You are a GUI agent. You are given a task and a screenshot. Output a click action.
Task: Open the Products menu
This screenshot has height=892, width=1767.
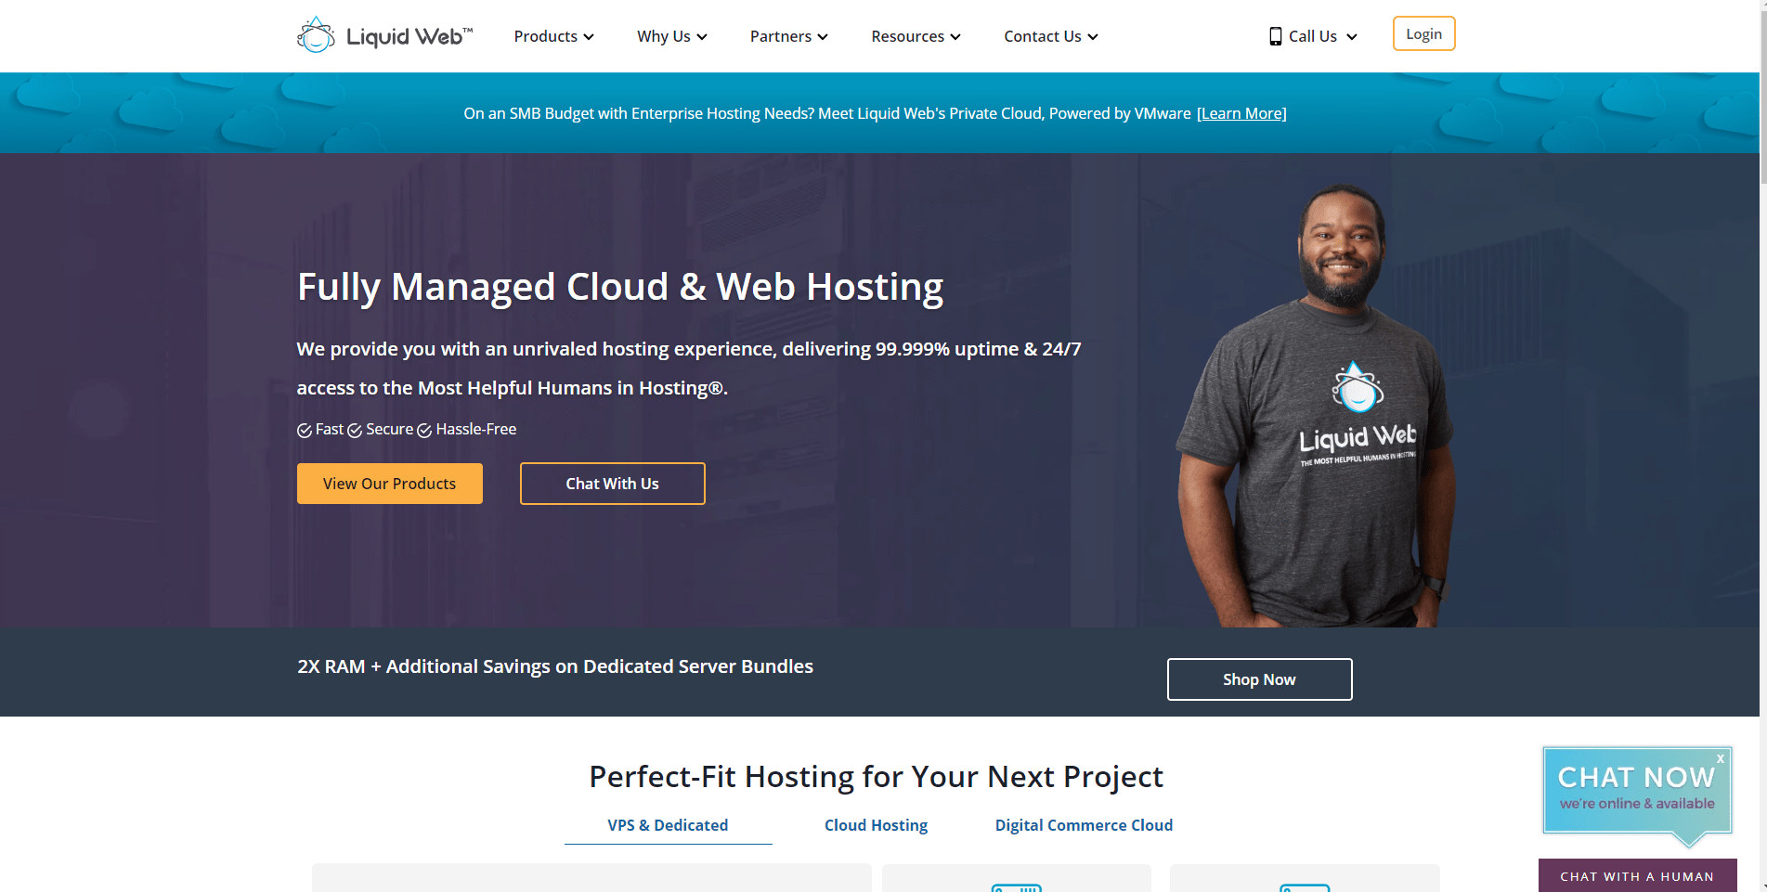point(553,36)
